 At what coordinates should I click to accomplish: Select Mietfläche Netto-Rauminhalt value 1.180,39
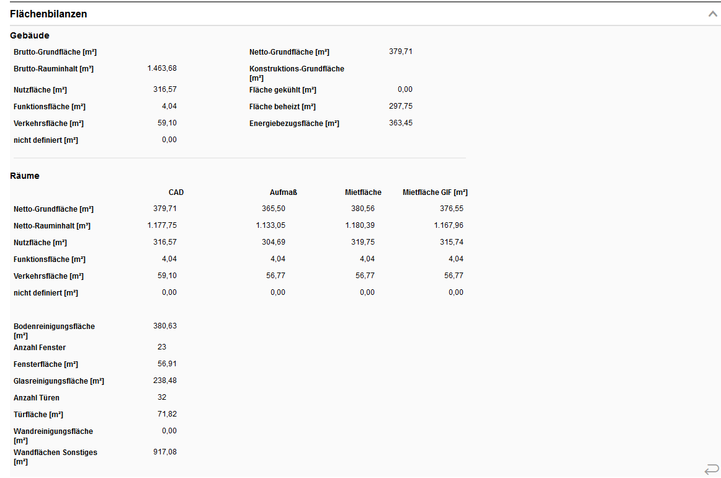point(360,225)
